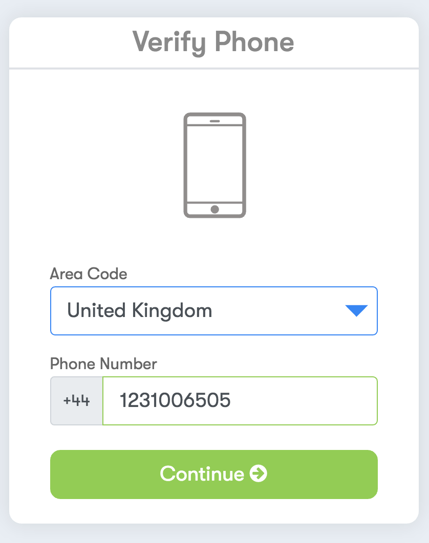429x543 pixels.
Task: Select the United Kingdom text in the Area Code box
Action: pos(139,311)
